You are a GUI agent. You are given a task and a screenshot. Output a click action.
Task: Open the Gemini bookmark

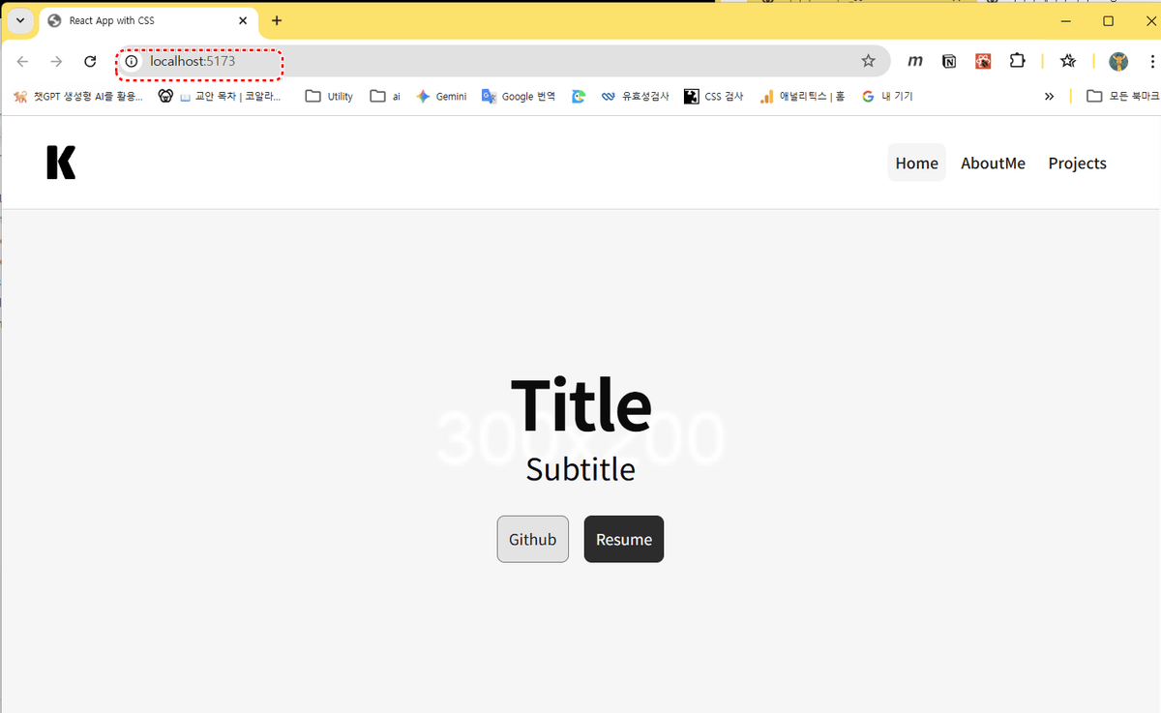click(x=441, y=96)
